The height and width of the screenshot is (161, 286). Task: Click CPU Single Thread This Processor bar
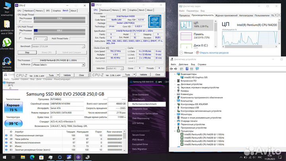[60, 18]
